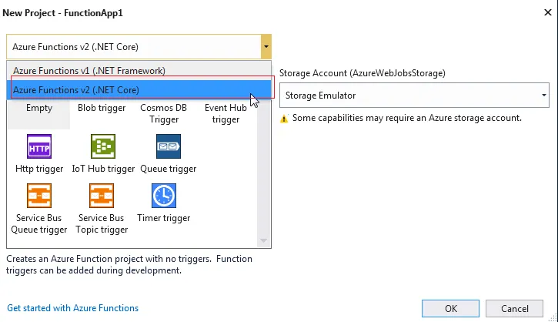The width and height of the screenshot is (558, 322).
Task: Click the Cancel button
Action: (515, 308)
